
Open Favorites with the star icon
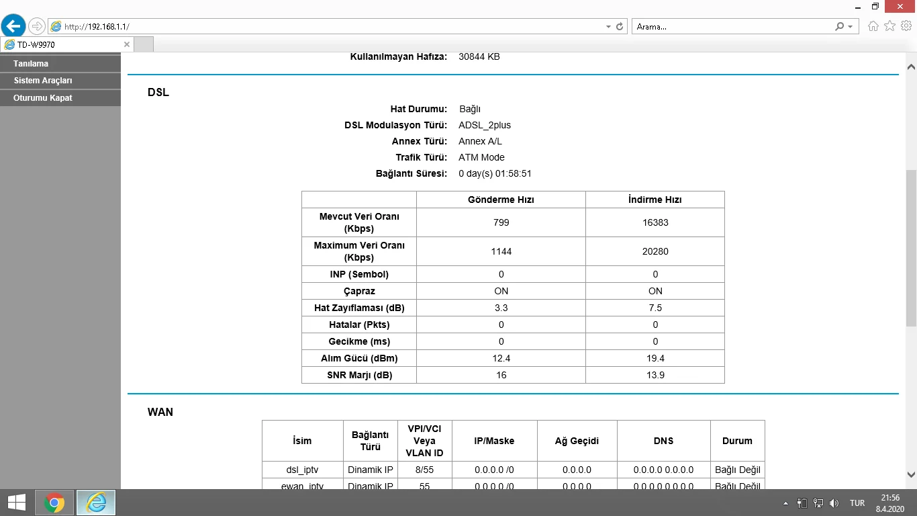(x=890, y=26)
